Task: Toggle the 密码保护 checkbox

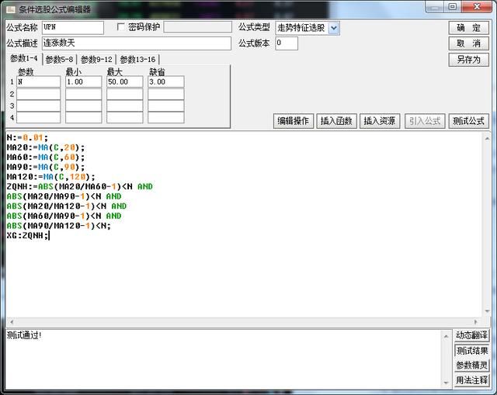Action: (120, 27)
